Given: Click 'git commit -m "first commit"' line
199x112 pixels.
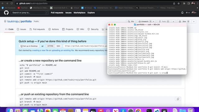Looking at the screenshot, I should pyautogui.click(x=36, y=74).
